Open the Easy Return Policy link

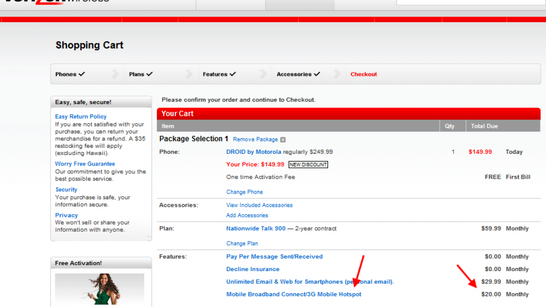coord(81,116)
